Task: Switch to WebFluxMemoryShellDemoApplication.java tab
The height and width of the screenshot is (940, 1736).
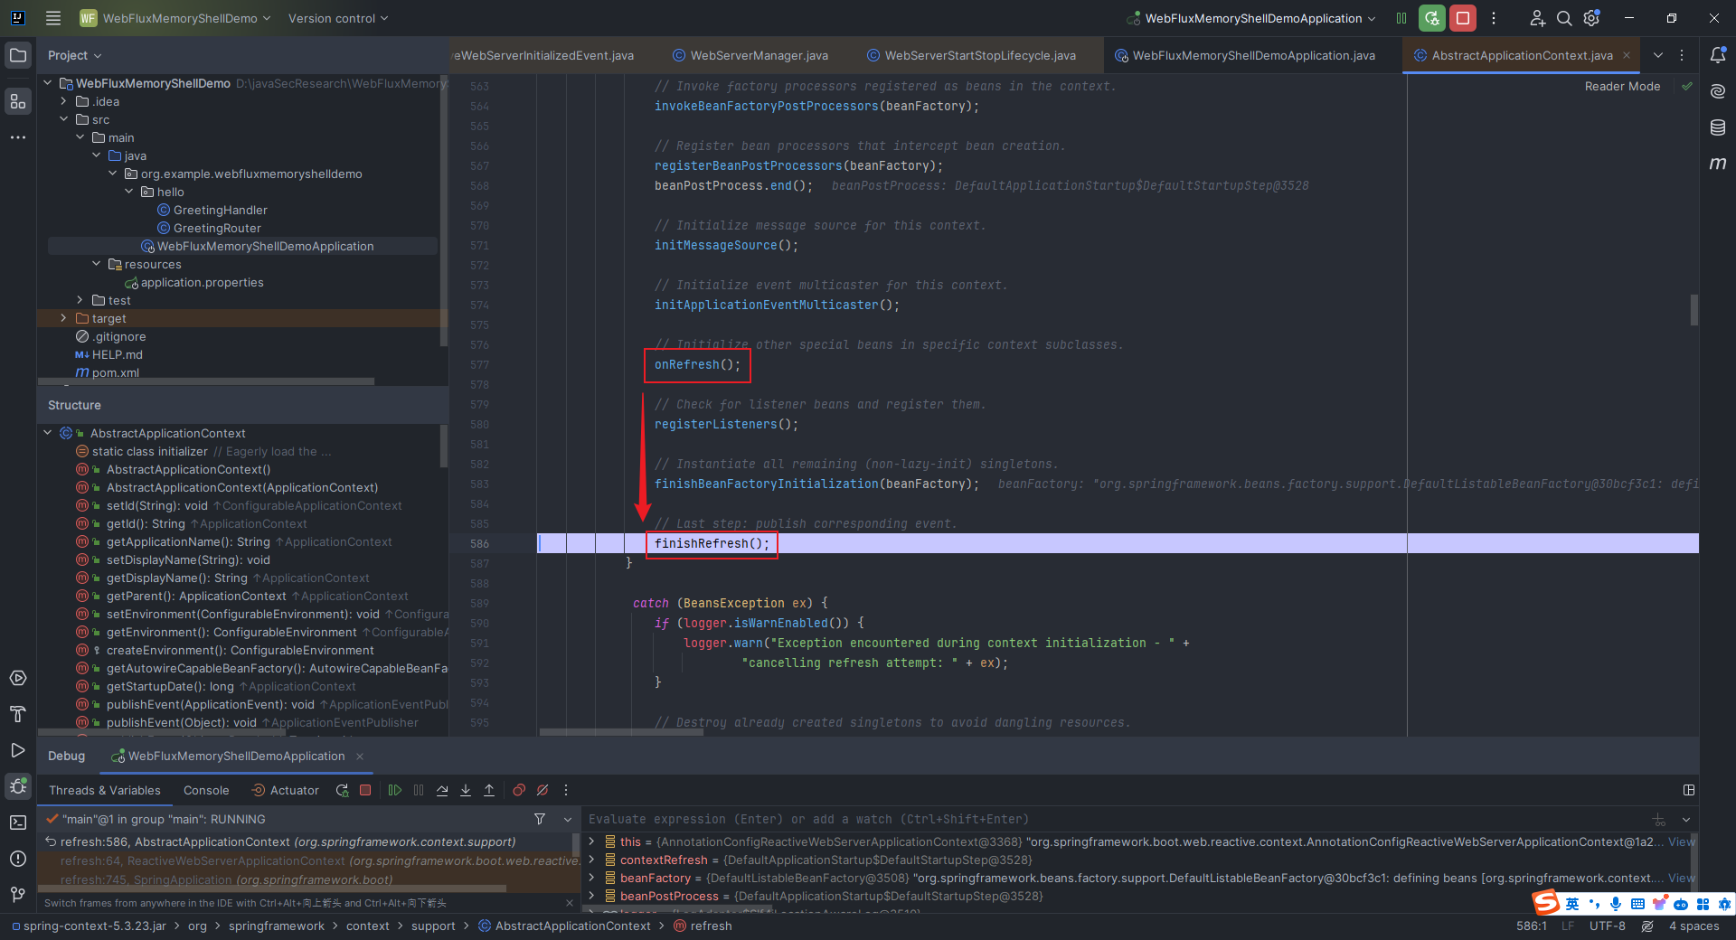Action: (x=1246, y=55)
